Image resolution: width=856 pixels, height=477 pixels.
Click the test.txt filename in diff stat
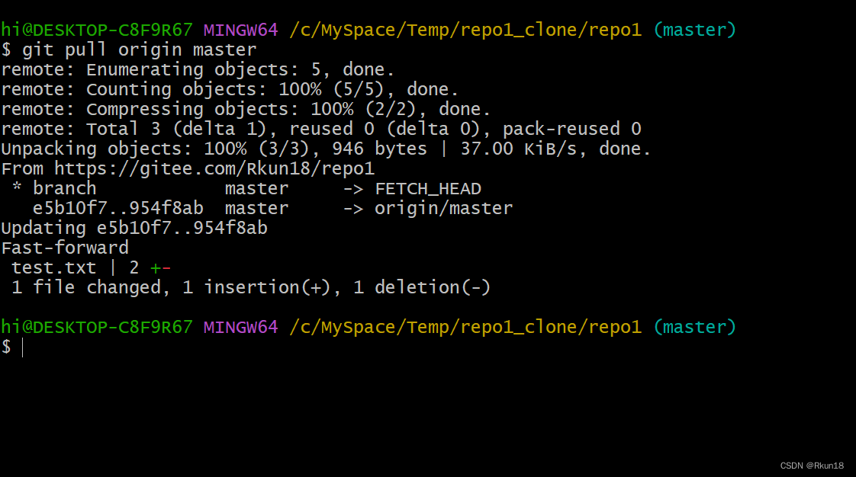(x=54, y=267)
